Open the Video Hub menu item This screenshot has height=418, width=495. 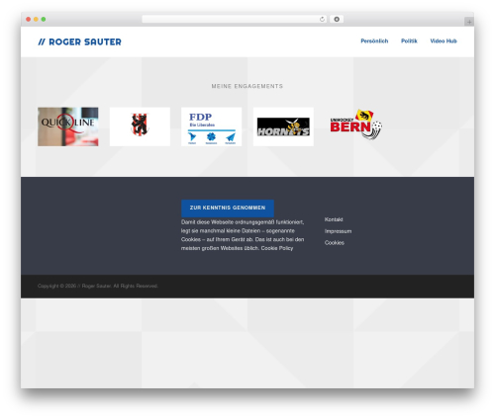tap(444, 41)
